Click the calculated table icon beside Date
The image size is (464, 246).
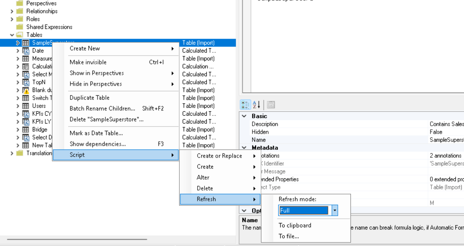[26, 51]
